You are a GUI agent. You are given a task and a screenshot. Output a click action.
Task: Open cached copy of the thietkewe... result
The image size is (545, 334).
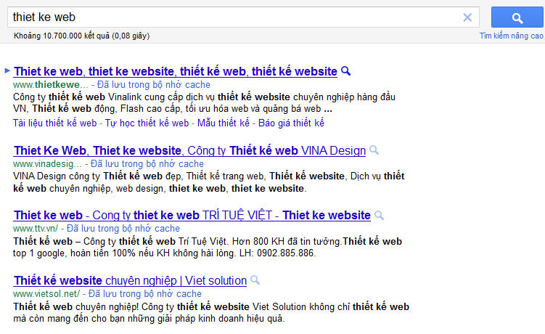tap(154, 84)
